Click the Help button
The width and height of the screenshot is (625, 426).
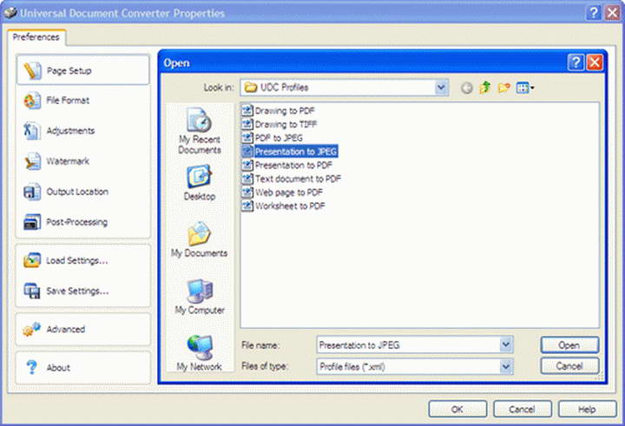point(587,410)
